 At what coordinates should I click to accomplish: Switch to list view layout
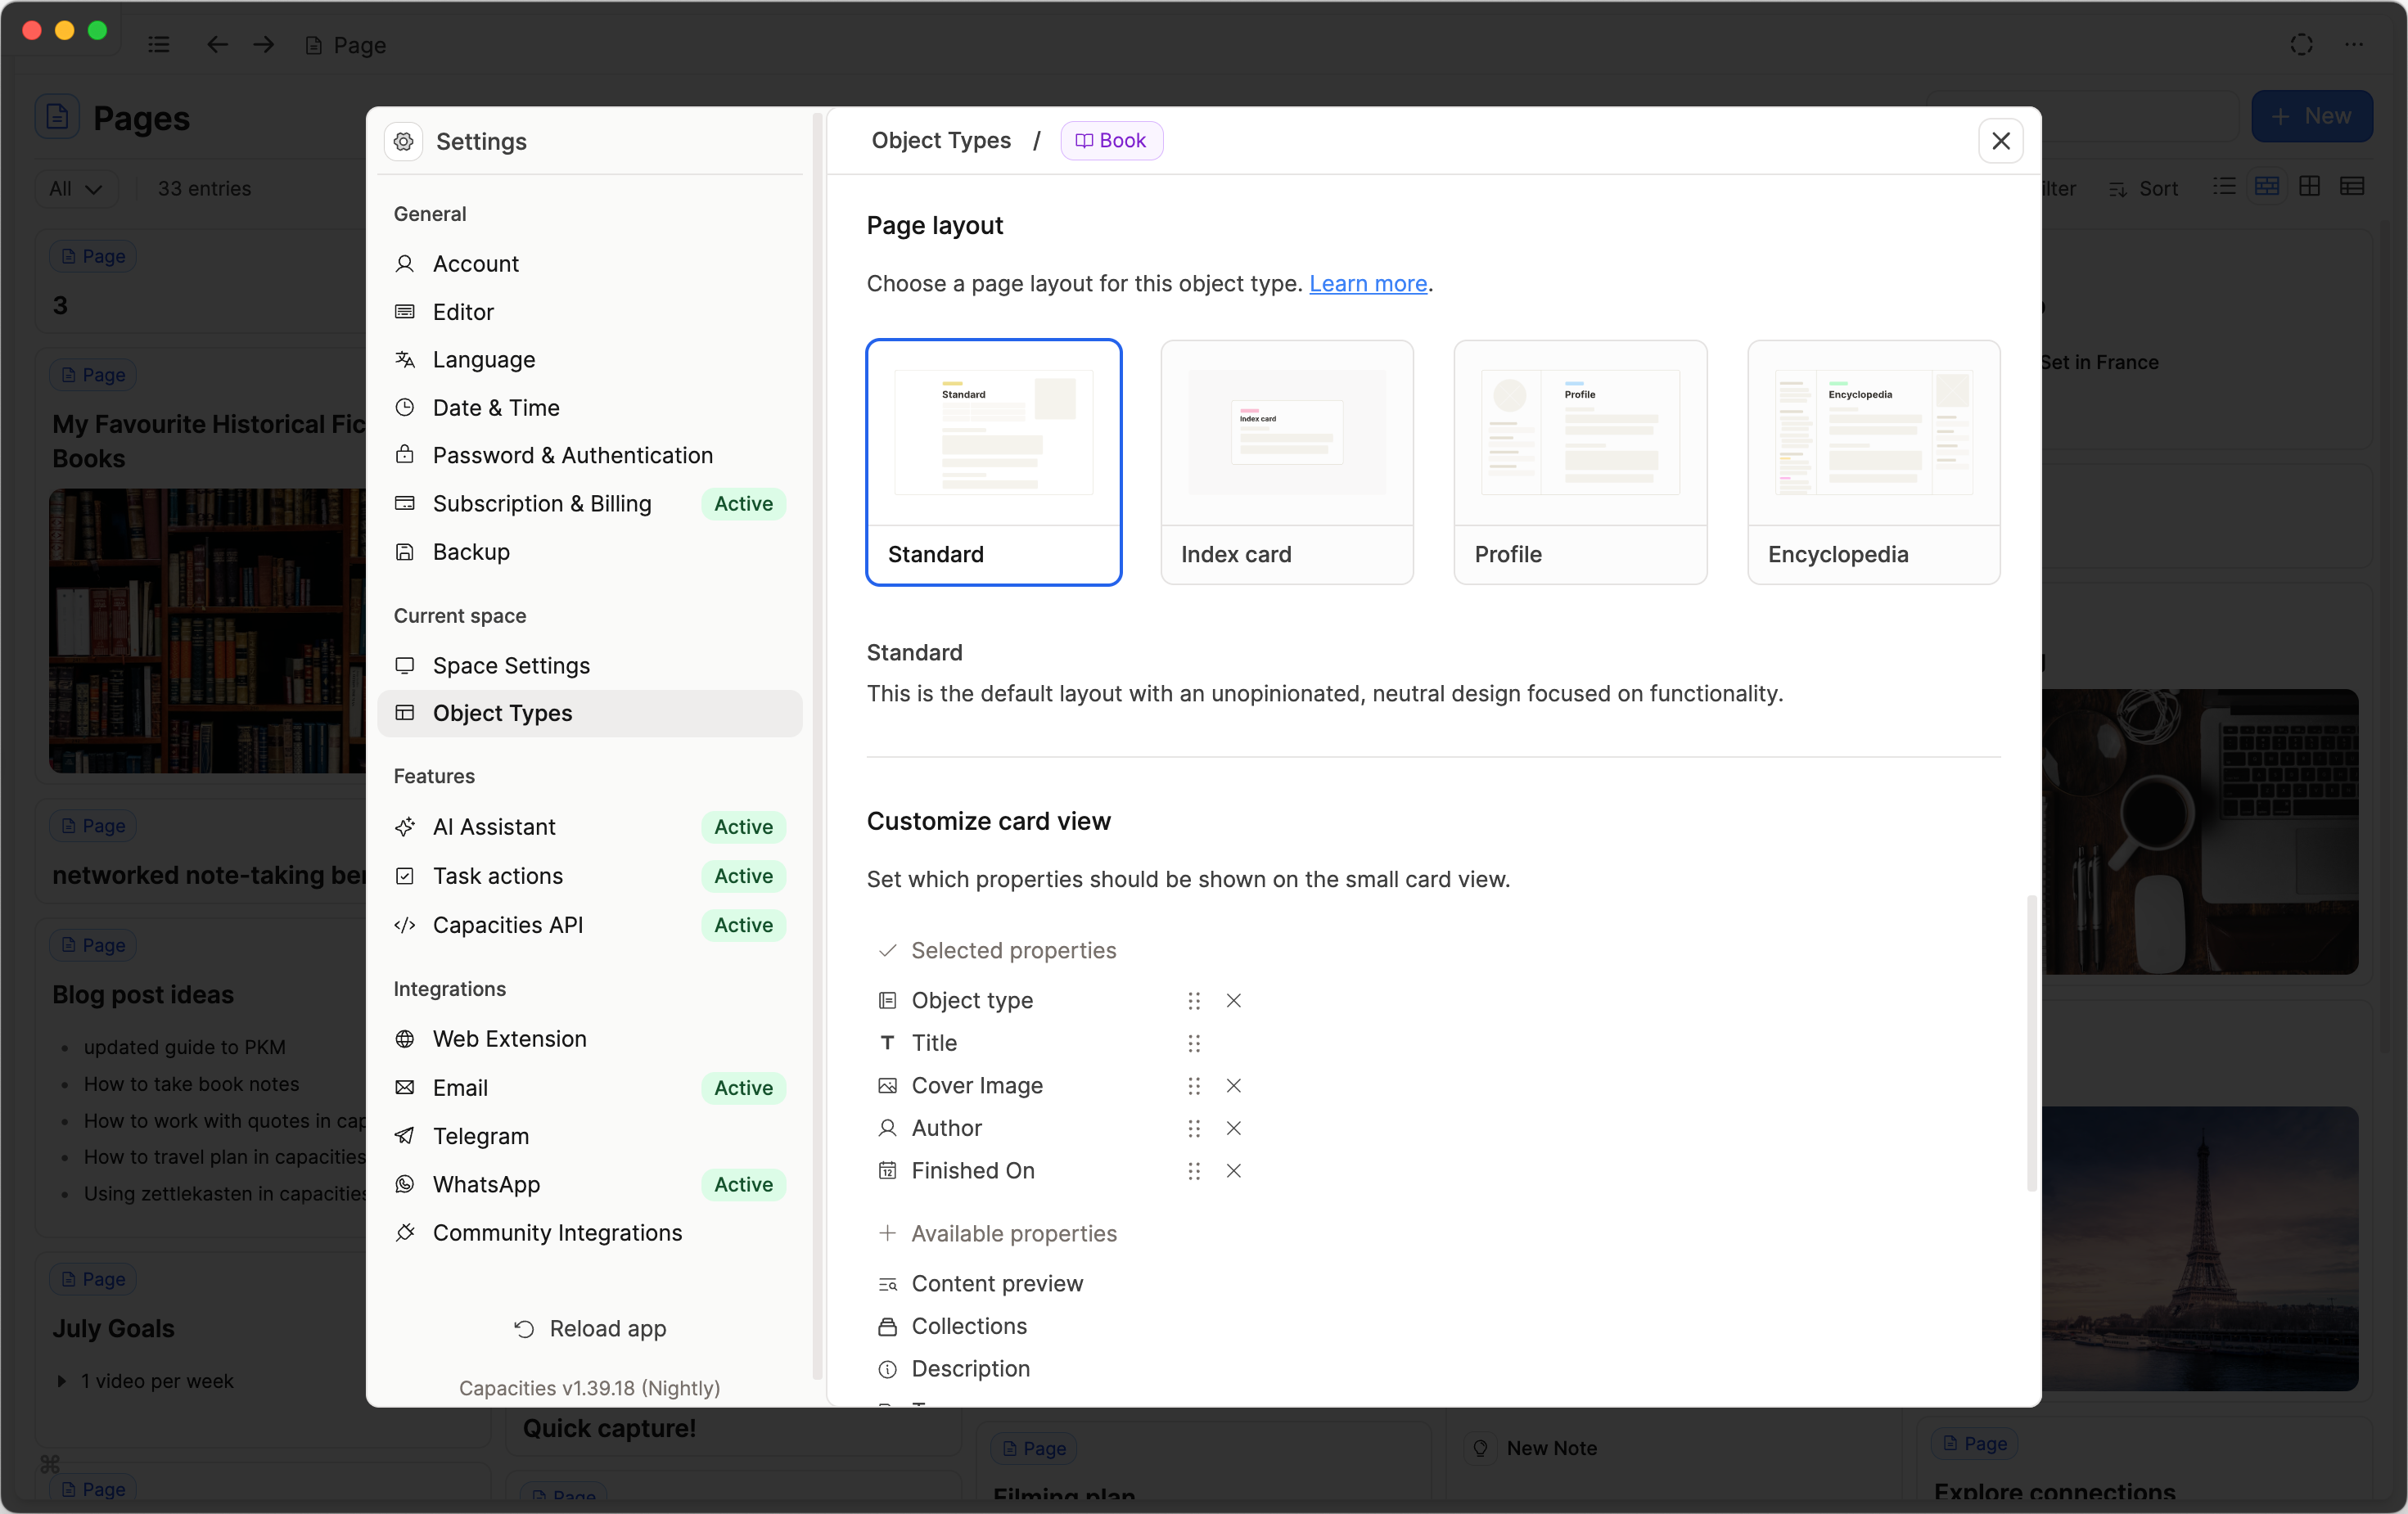(x=2224, y=186)
